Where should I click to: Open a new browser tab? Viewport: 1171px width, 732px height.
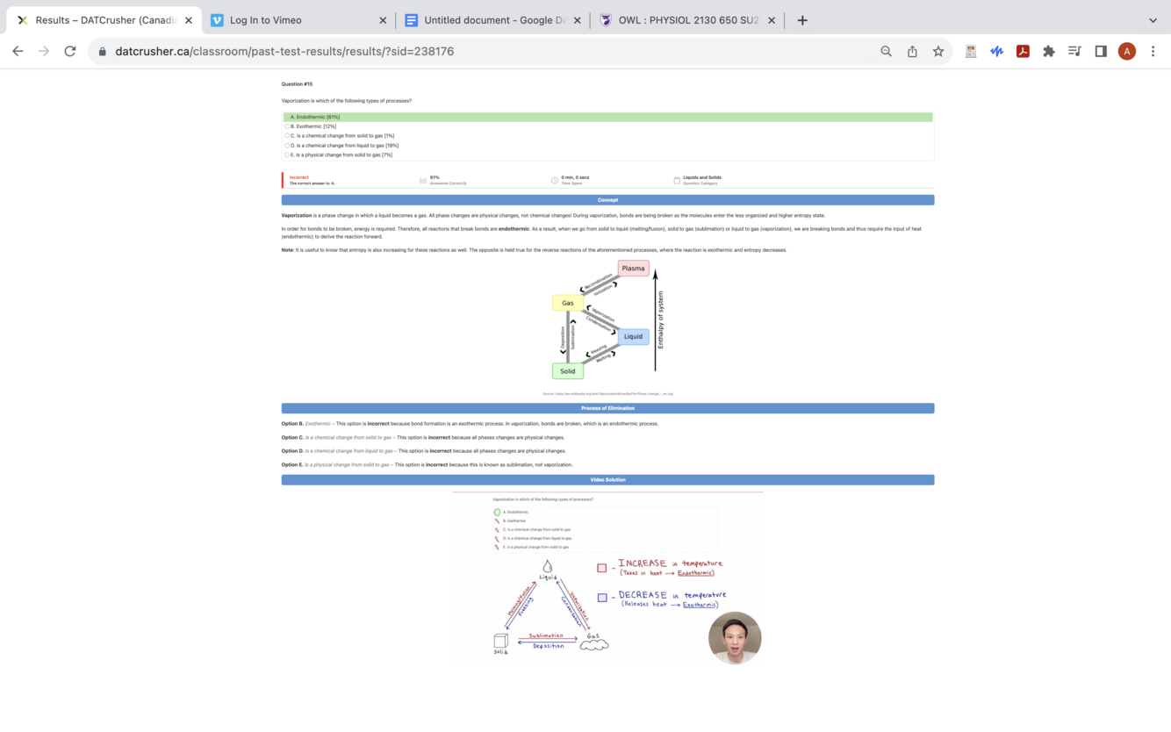(x=802, y=20)
